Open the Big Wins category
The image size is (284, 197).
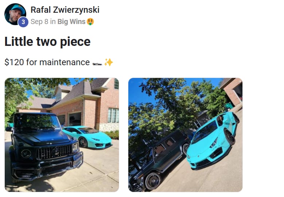pyautogui.click(x=71, y=22)
